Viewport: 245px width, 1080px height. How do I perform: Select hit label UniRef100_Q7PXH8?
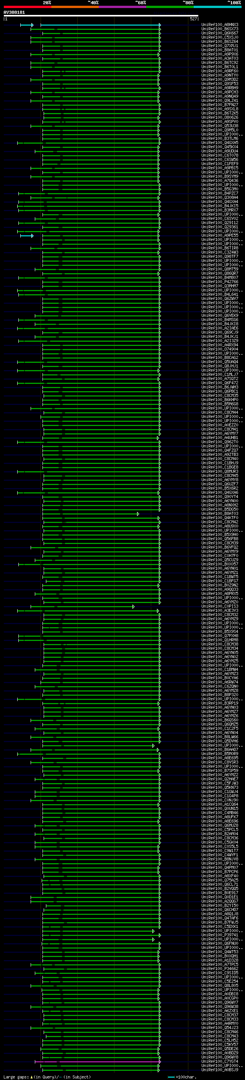220,636
